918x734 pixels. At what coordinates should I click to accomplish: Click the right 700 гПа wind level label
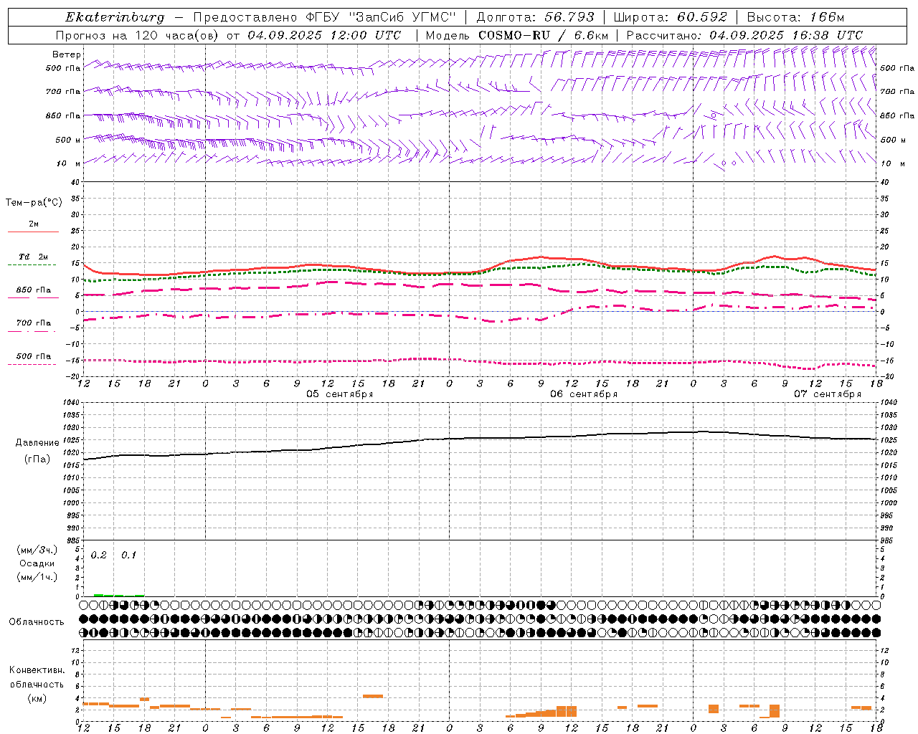point(897,92)
